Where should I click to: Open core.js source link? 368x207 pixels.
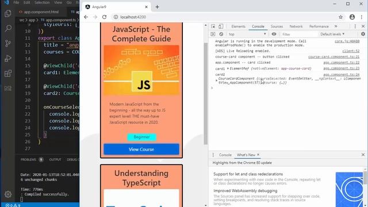[x=347, y=41]
